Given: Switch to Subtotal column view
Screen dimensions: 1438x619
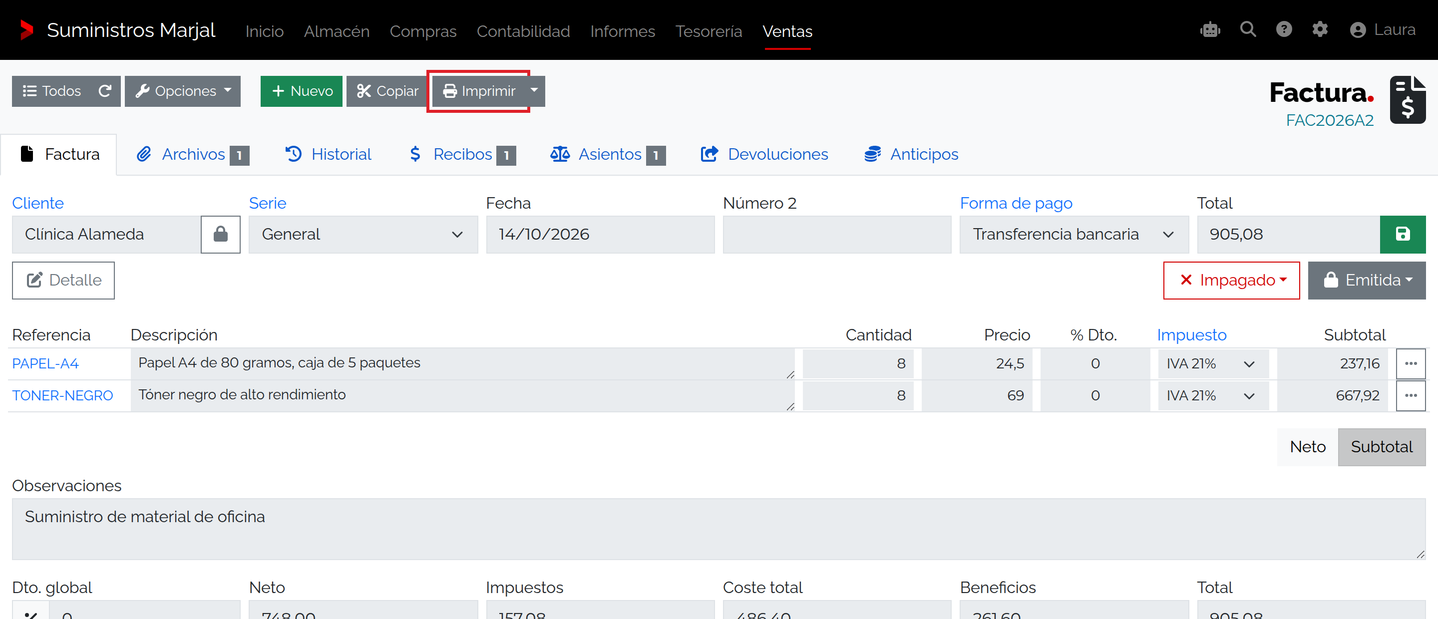Looking at the screenshot, I should pyautogui.click(x=1381, y=446).
